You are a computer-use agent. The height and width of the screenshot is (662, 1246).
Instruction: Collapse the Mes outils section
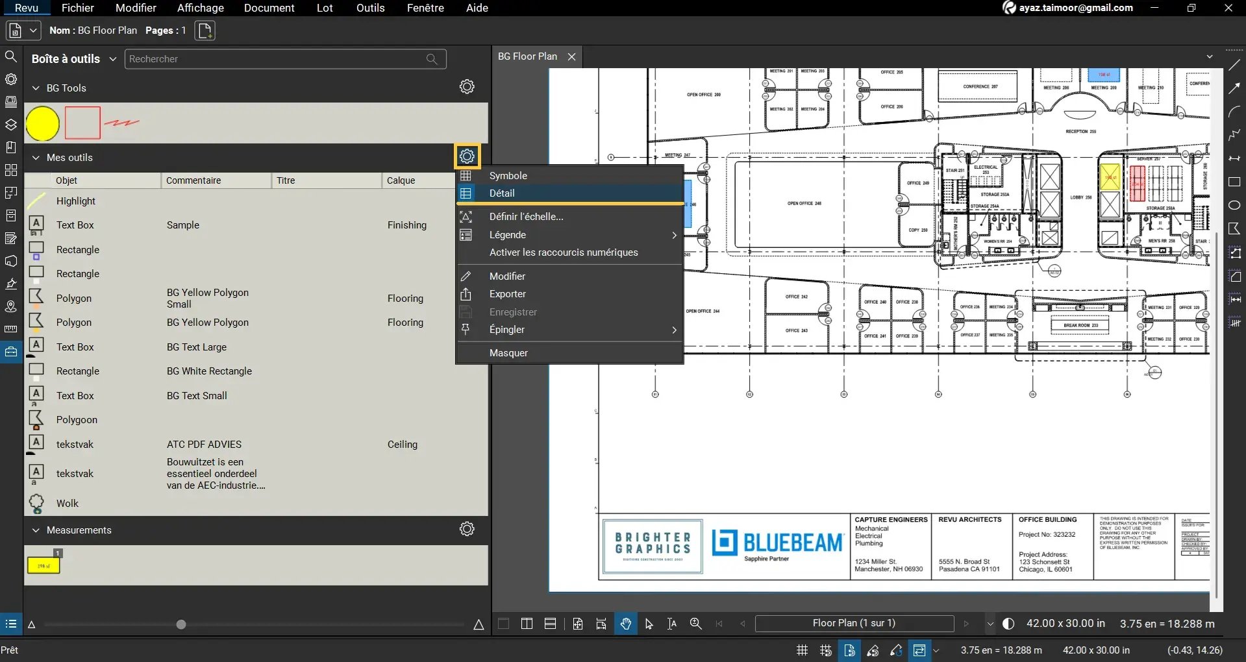(x=36, y=158)
